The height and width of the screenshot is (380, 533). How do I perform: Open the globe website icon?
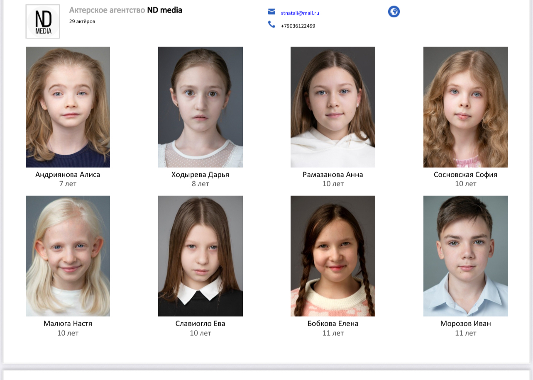394,12
